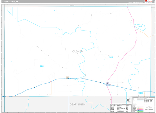The width and height of the screenshot is (156, 113).
Task: Click the 'ZIP Code' column header
Action: coord(113,106)
